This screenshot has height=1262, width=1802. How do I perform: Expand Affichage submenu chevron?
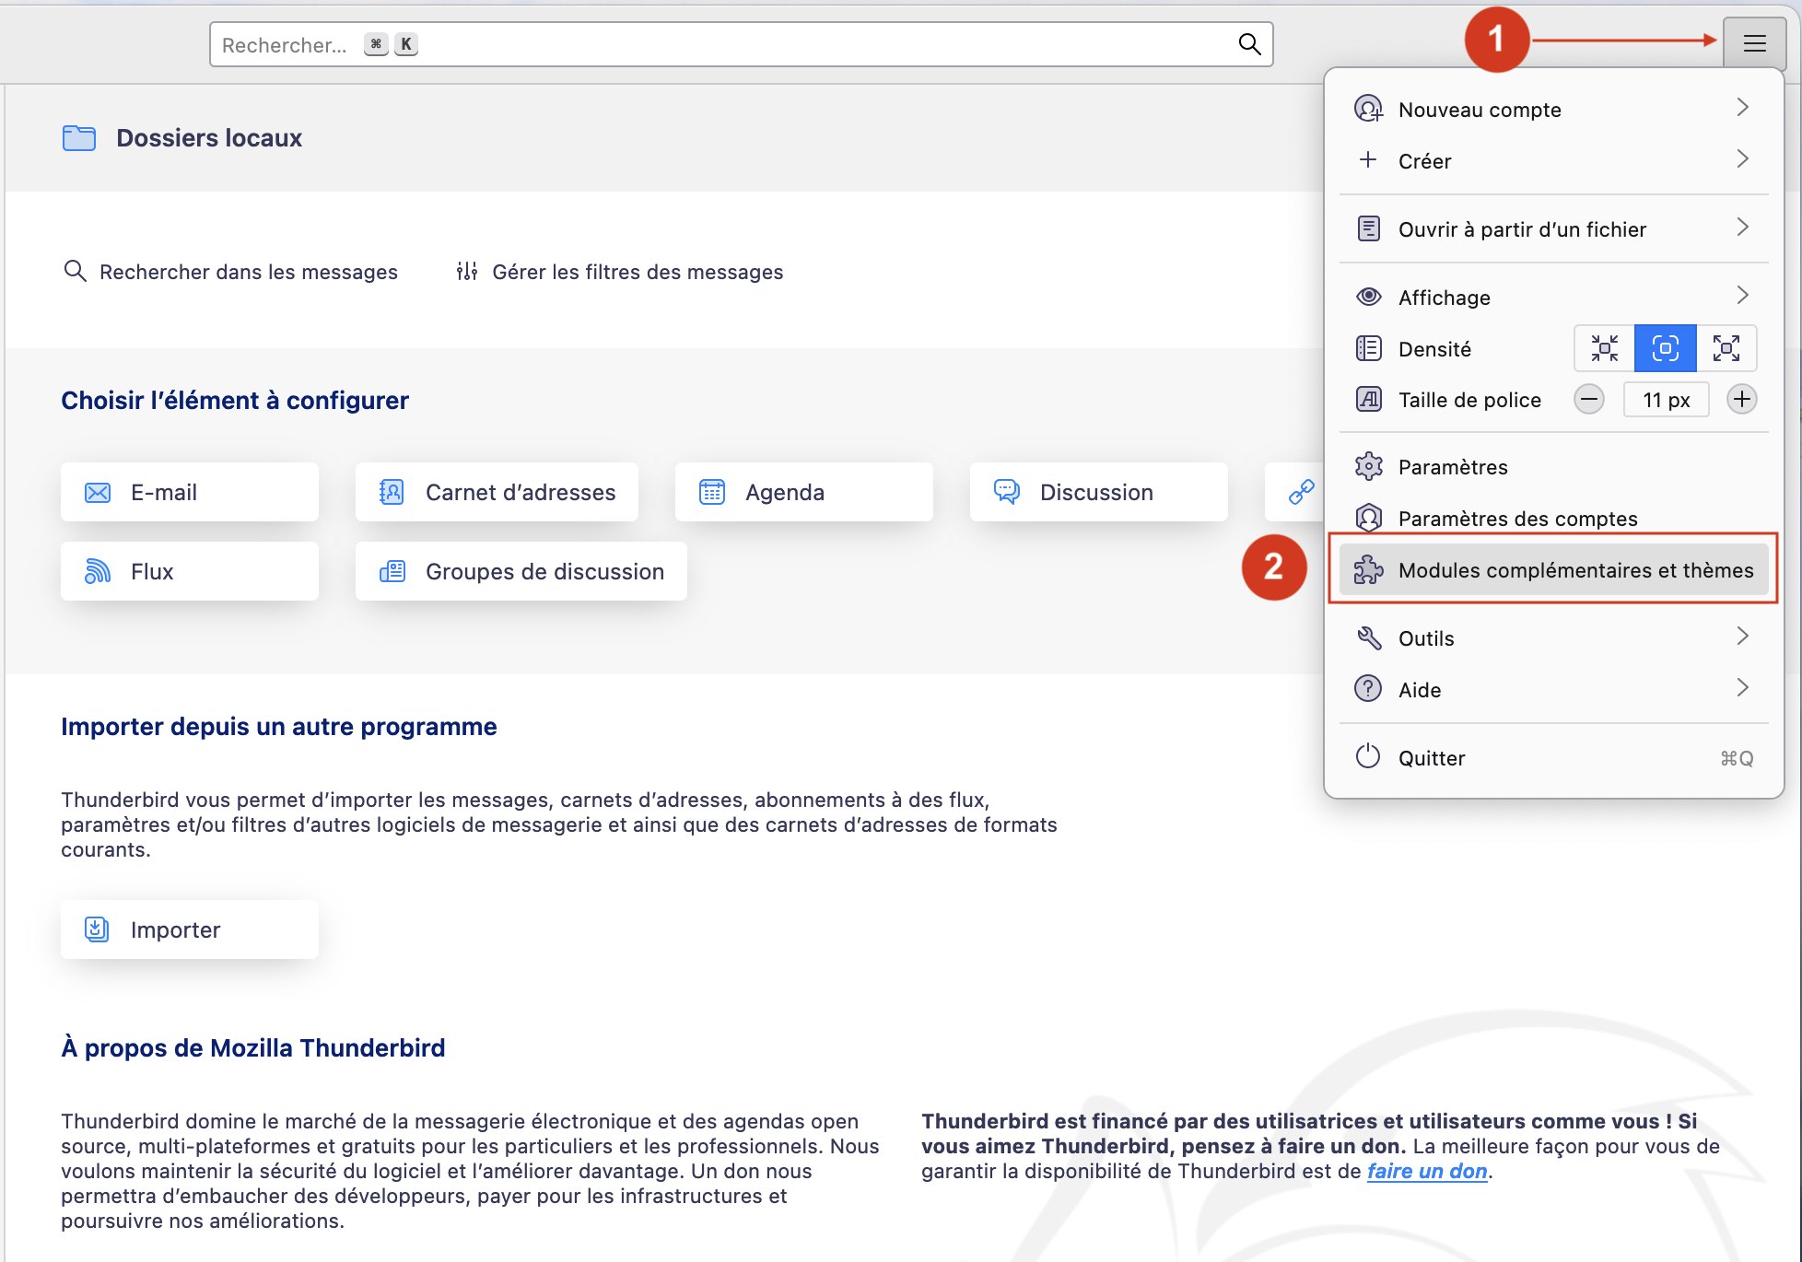[x=1742, y=296]
